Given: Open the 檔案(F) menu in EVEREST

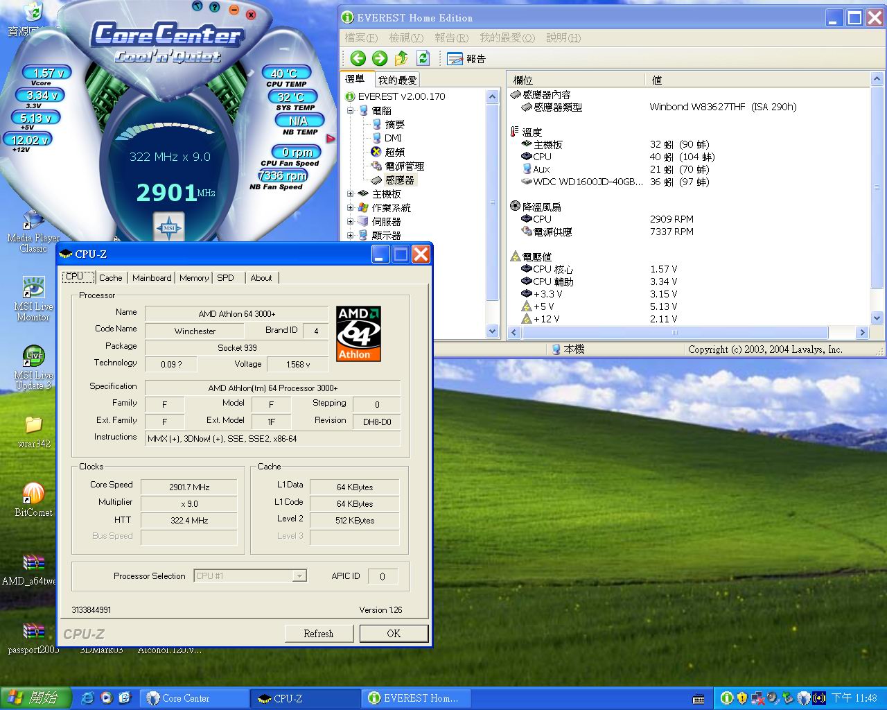Looking at the screenshot, I should click(361, 37).
